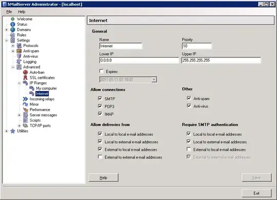Image resolution: width=277 pixels, height=200 pixels.
Task: Click the Utilities star icon
Action: coord(12,131)
